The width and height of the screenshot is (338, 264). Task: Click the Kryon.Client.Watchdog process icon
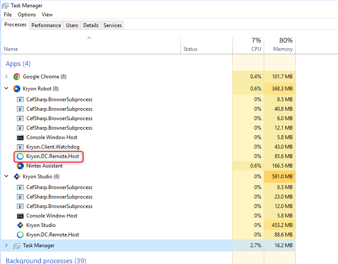point(20,147)
